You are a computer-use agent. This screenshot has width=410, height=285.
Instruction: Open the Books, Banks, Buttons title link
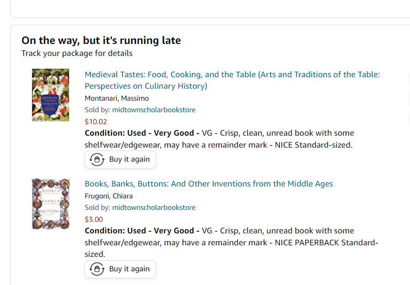(x=209, y=183)
